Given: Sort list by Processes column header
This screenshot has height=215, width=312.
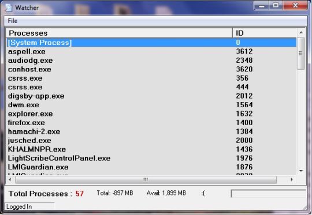Looking at the screenshot, I should point(119,33).
